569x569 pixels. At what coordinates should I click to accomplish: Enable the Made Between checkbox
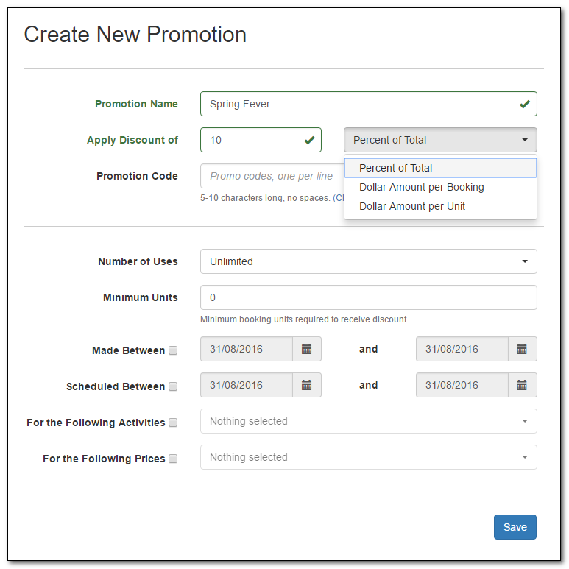[173, 350]
